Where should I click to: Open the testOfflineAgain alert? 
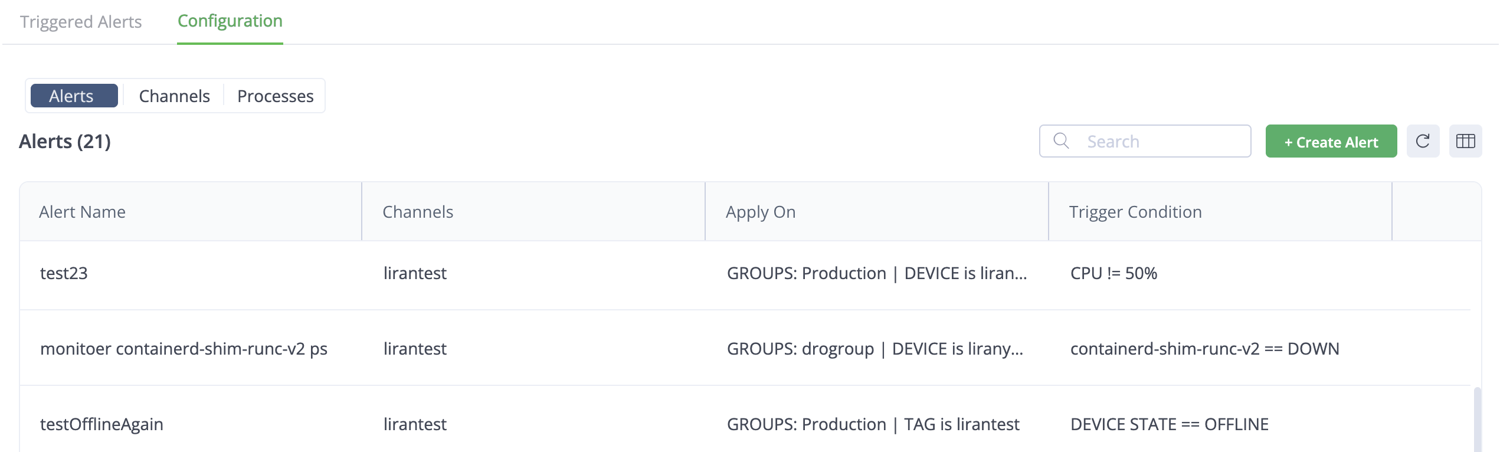click(x=101, y=424)
